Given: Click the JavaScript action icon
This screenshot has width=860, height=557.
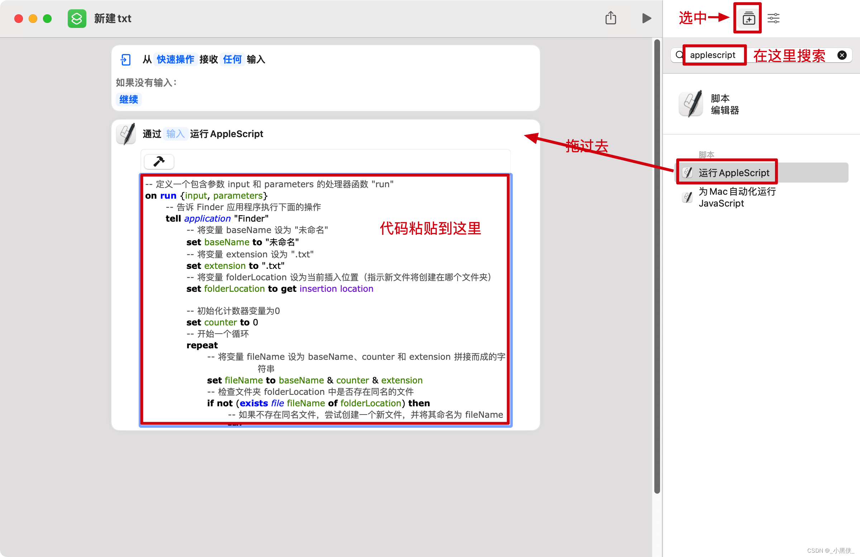Looking at the screenshot, I should tap(687, 197).
